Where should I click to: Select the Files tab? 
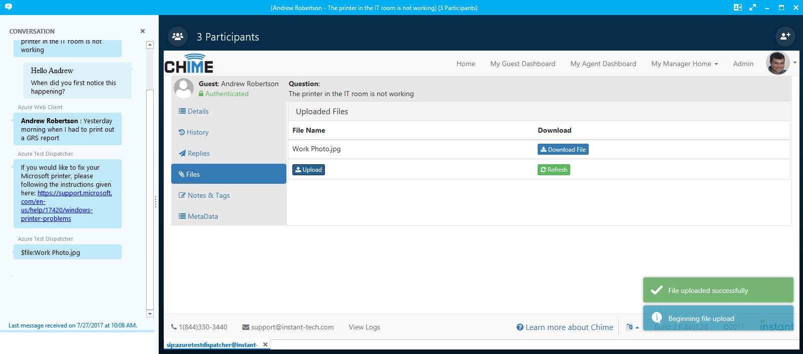[x=229, y=174]
